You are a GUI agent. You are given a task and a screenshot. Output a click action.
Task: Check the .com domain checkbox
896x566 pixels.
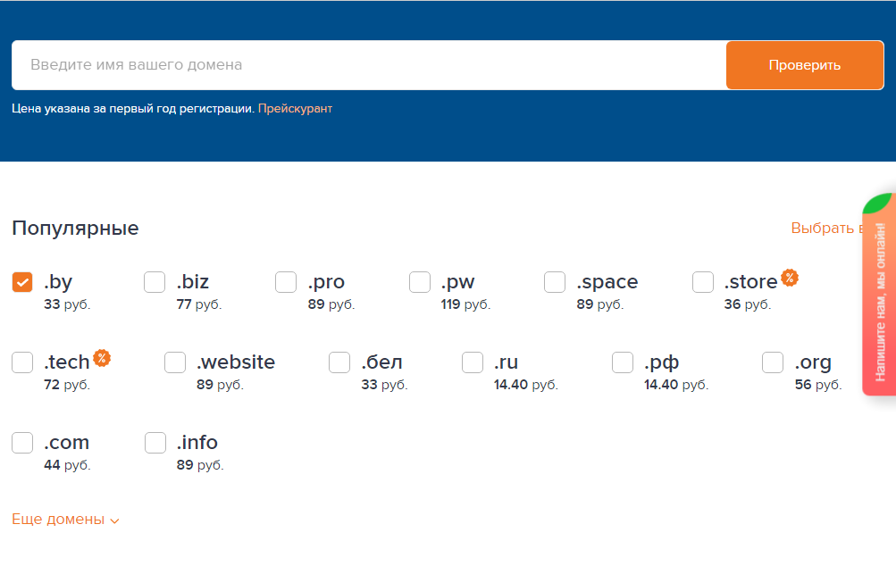click(22, 443)
